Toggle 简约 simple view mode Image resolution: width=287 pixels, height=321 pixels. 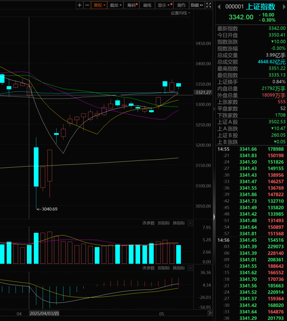[181, 5]
